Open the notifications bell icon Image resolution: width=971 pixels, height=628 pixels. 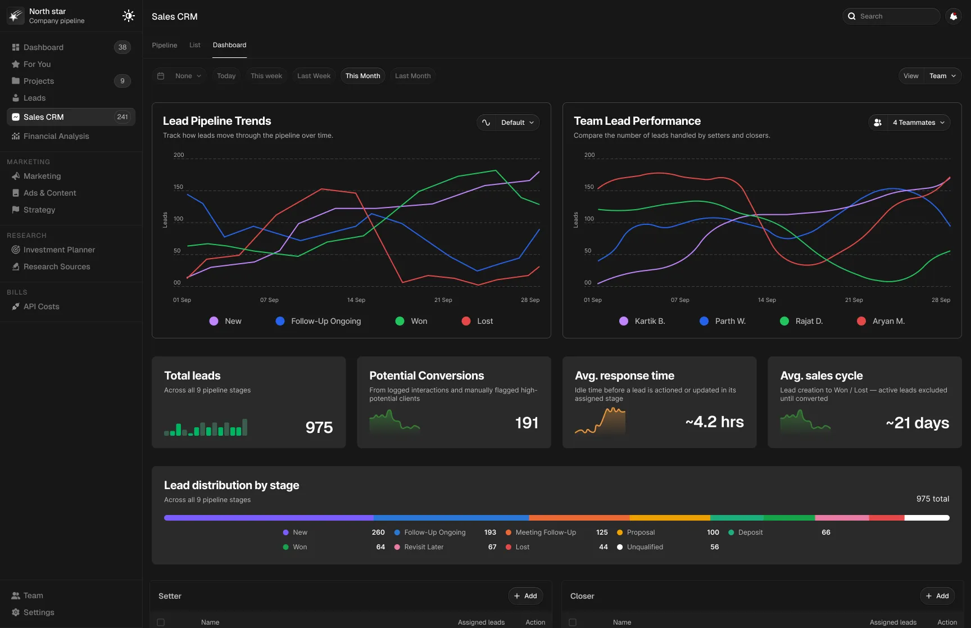[954, 16]
